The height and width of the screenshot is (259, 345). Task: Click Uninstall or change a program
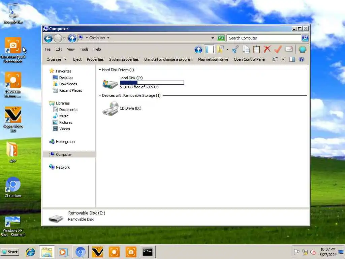168,59
